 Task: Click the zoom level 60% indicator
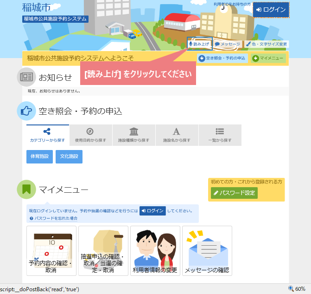(297, 289)
